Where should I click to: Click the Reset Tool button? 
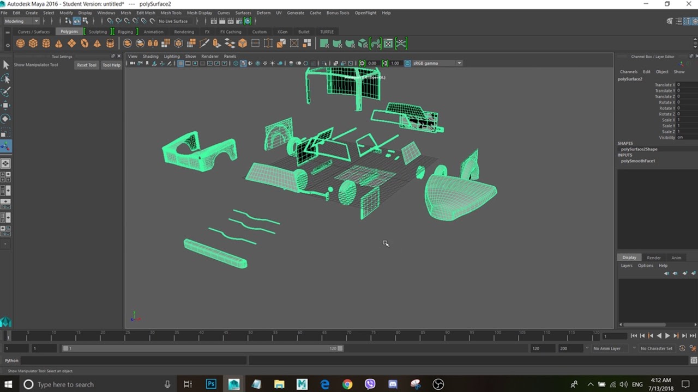[x=86, y=65]
